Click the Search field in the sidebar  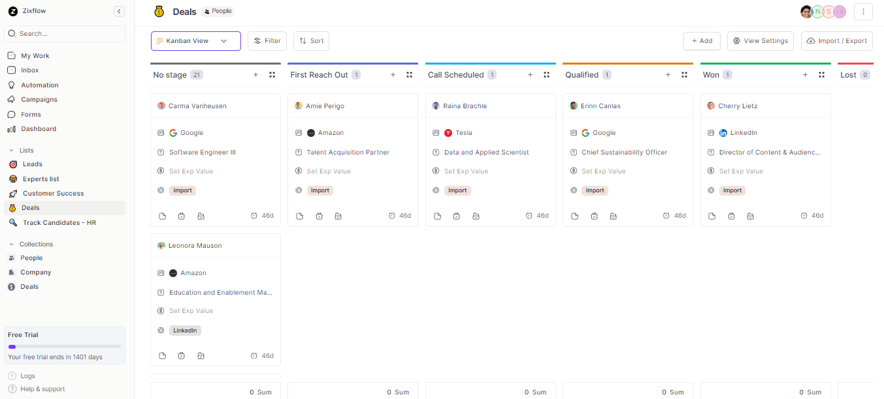coord(64,33)
